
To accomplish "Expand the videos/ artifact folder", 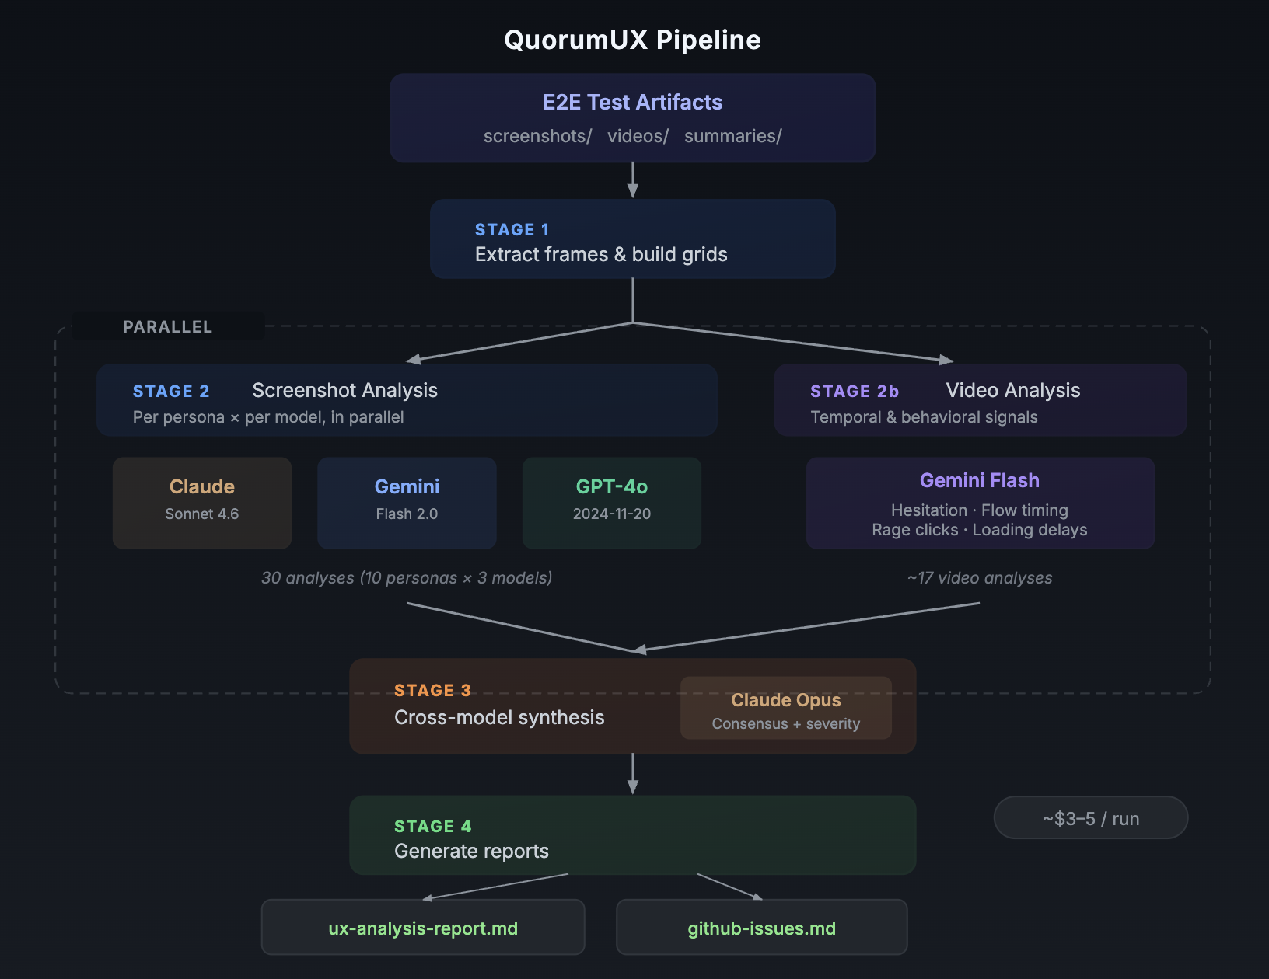I will click(638, 136).
